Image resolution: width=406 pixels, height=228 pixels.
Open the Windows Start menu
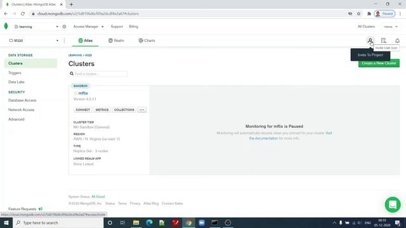pyautogui.click(x=6, y=222)
